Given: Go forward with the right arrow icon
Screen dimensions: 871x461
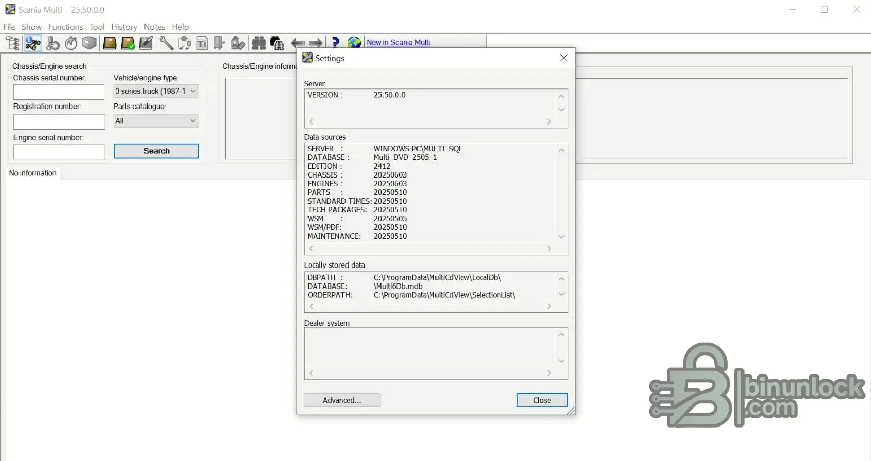Looking at the screenshot, I should pyautogui.click(x=316, y=43).
